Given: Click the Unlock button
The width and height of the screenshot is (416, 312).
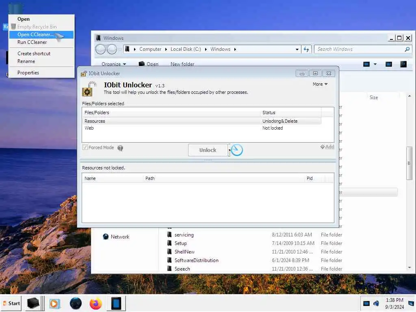Looking at the screenshot, I should tap(208, 150).
